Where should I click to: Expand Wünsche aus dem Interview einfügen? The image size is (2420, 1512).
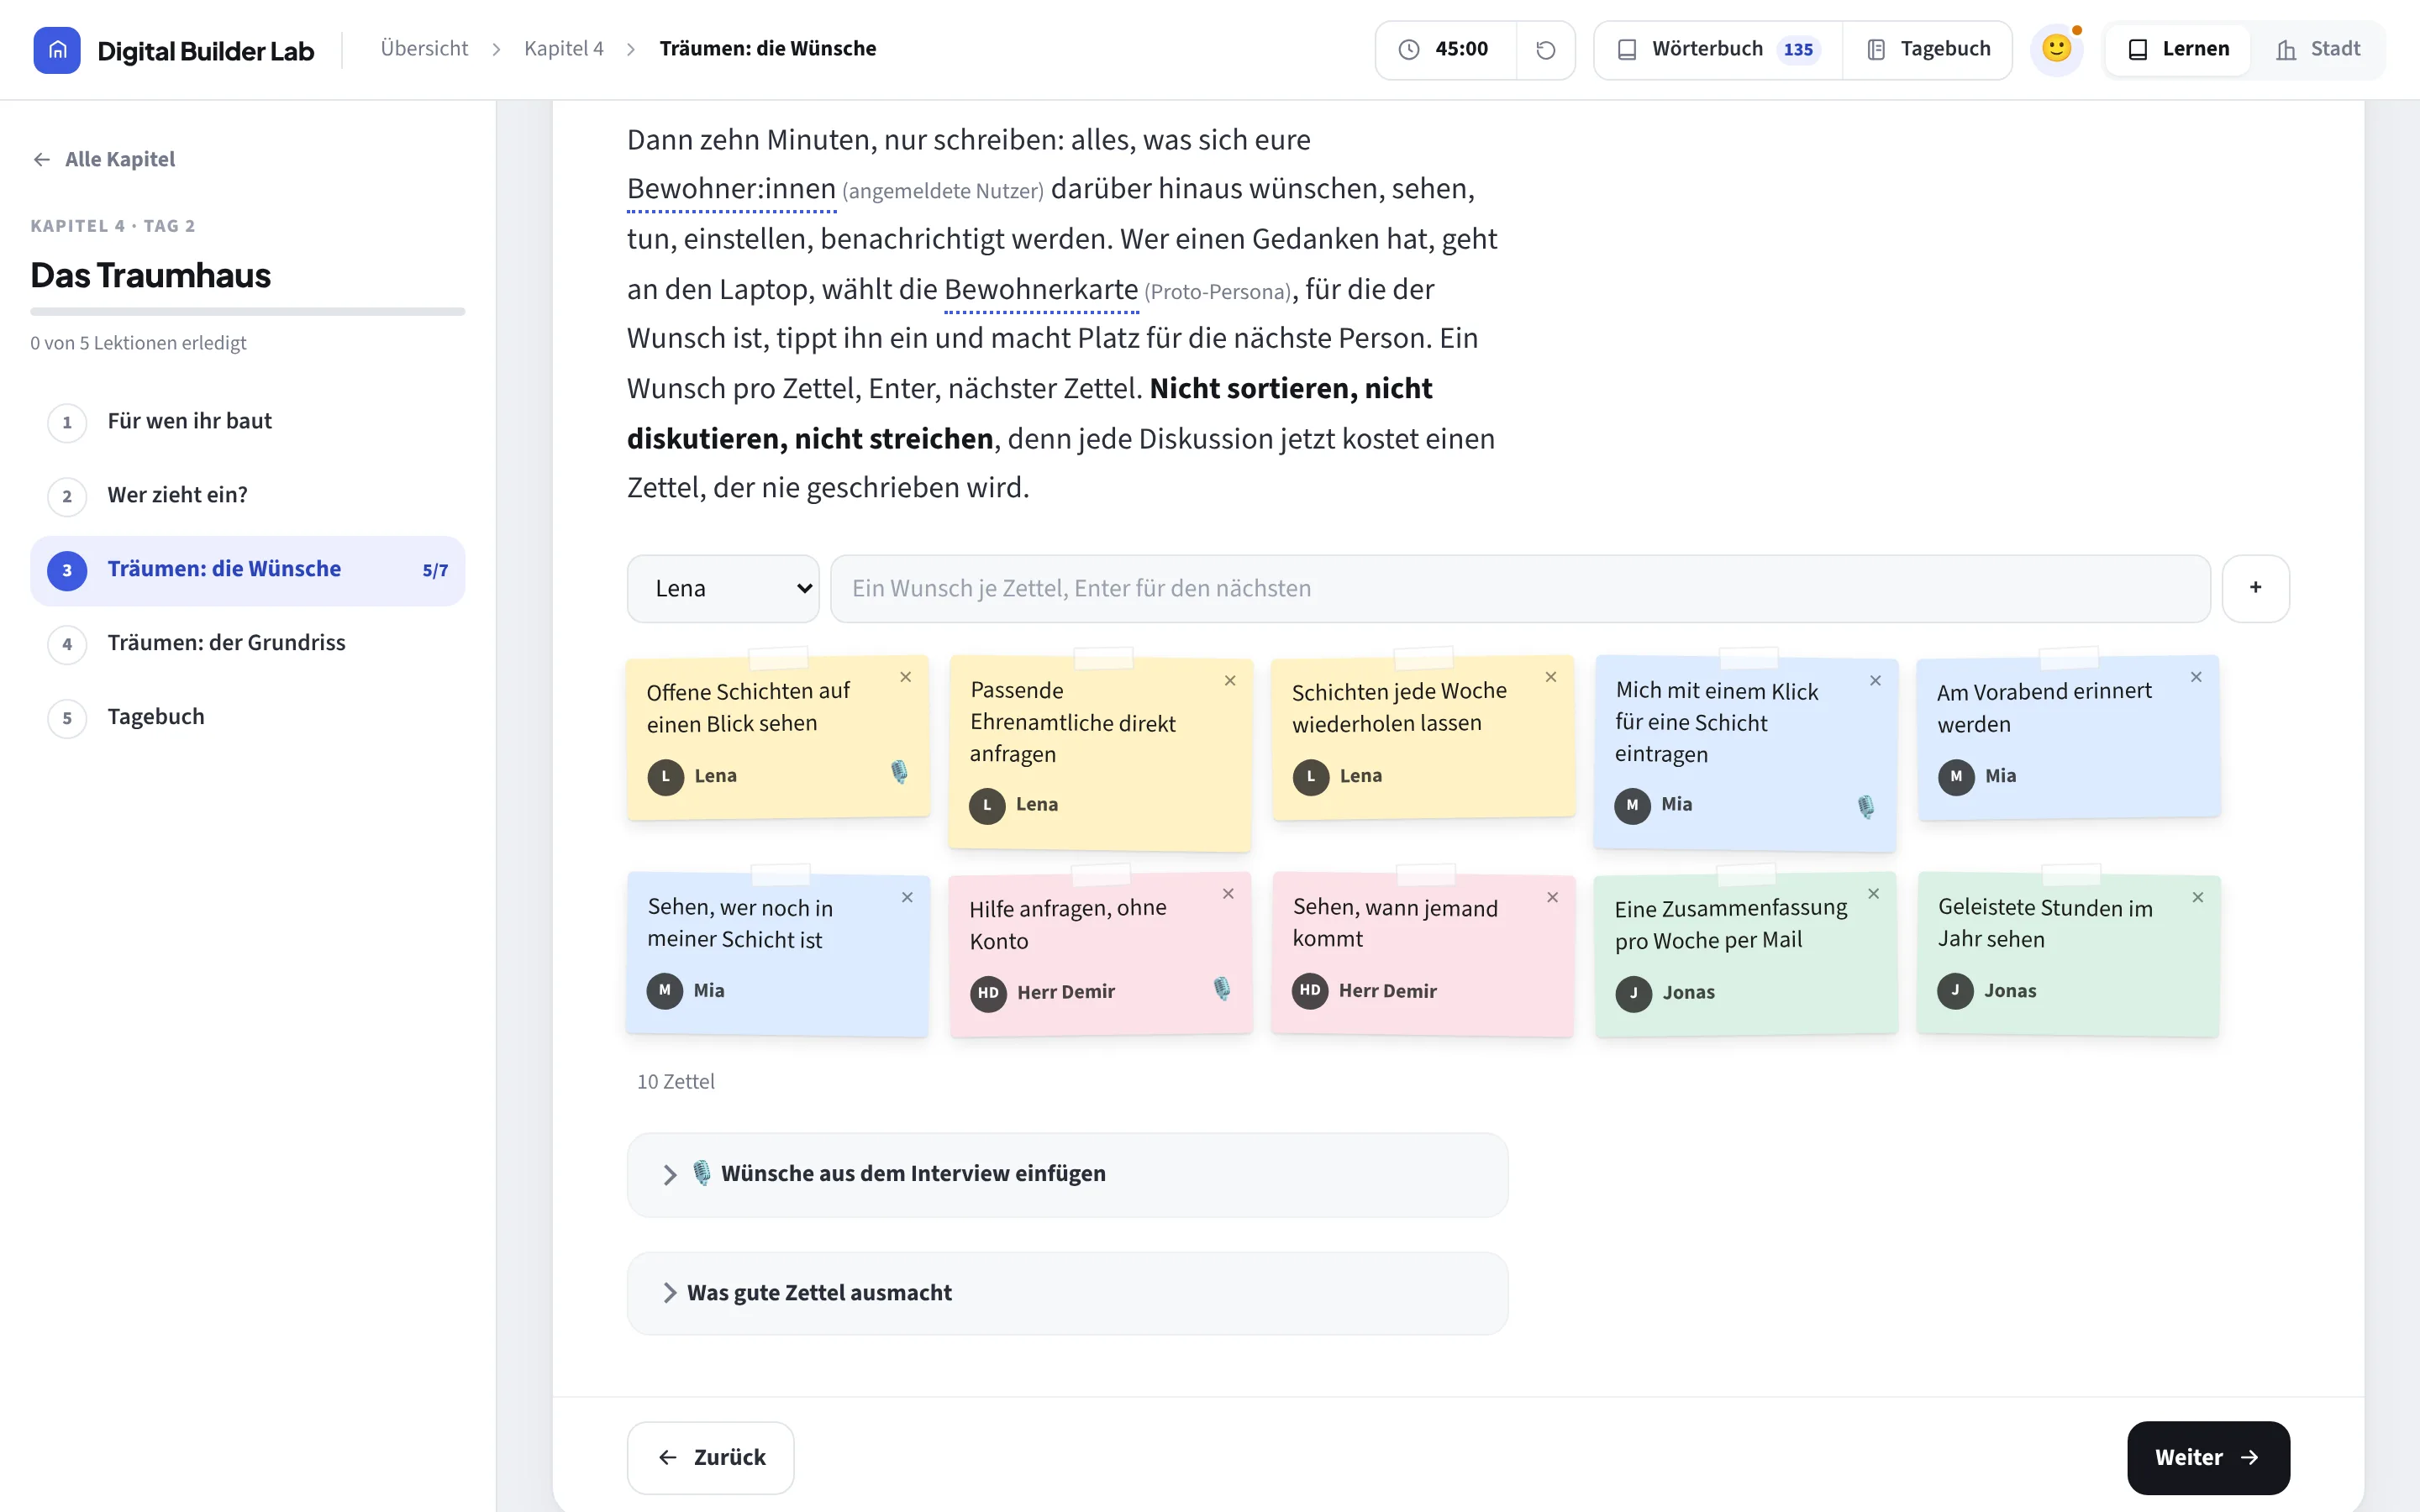(x=1067, y=1174)
